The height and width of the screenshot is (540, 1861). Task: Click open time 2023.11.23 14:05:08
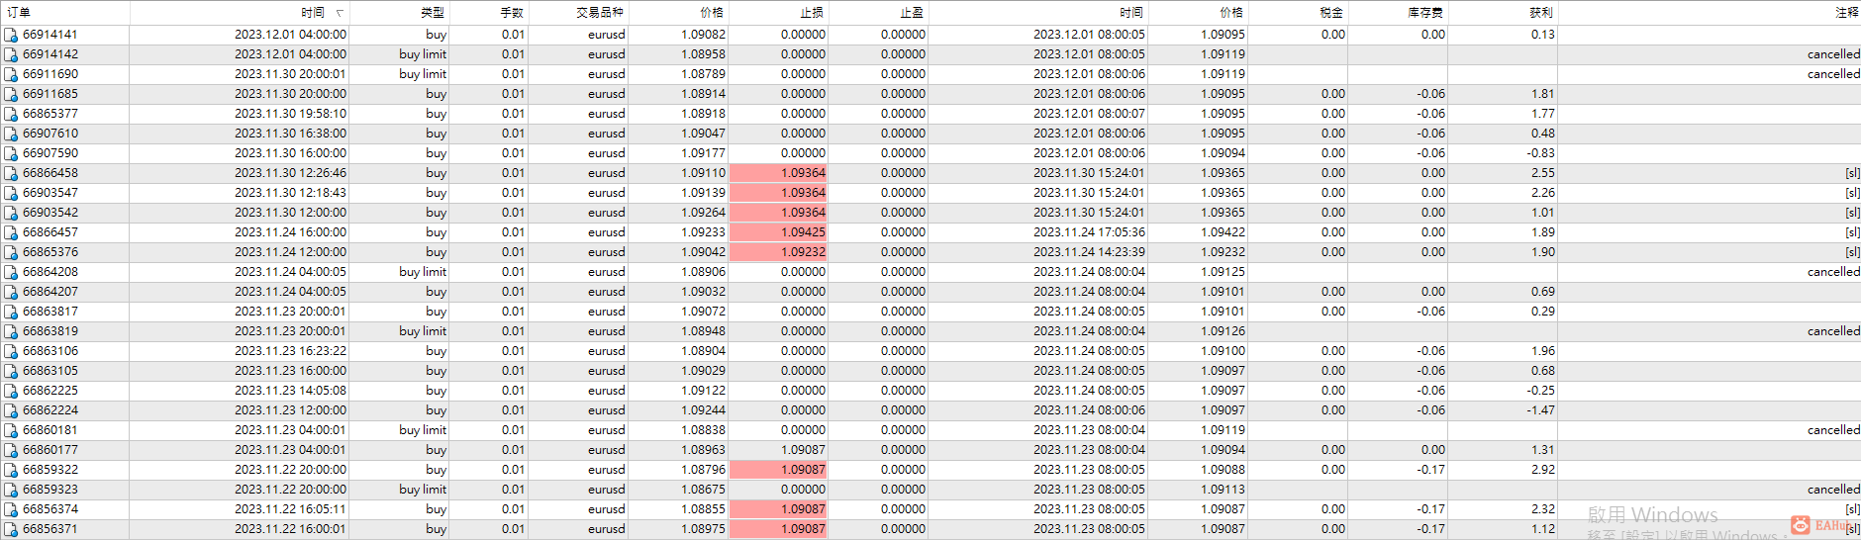click(290, 391)
